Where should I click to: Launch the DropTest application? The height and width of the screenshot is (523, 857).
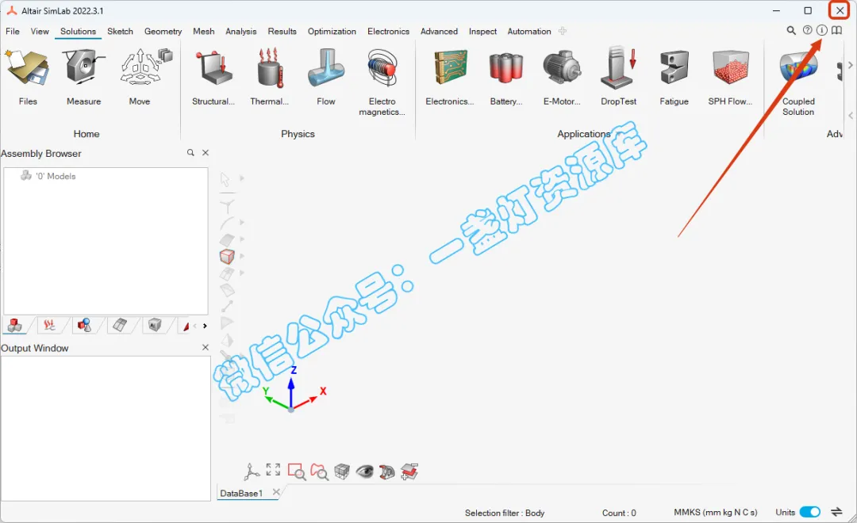pyautogui.click(x=619, y=76)
